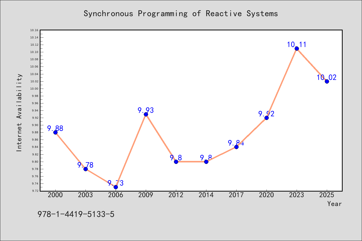Click the y-axis tick label 10.00
Screen dimensions: 362x241
[x=34, y=89]
